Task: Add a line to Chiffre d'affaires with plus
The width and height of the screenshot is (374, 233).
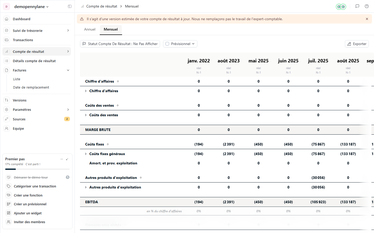Action: tap(118, 81)
